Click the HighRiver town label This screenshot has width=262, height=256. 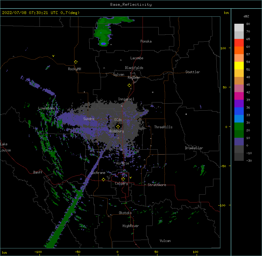pyautogui.click(x=131, y=226)
